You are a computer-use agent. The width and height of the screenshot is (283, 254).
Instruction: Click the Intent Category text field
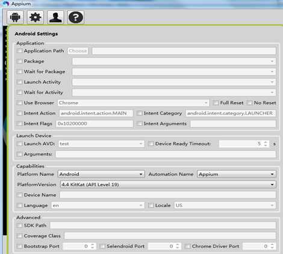pos(231,113)
